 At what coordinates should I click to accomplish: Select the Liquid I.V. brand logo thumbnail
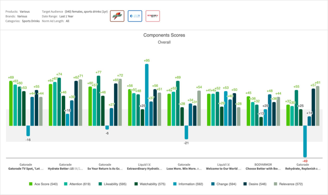tap(135, 16)
